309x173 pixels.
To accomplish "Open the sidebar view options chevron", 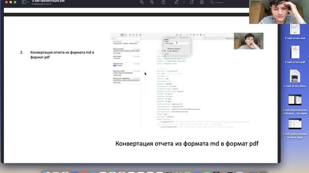I will 28,2.
